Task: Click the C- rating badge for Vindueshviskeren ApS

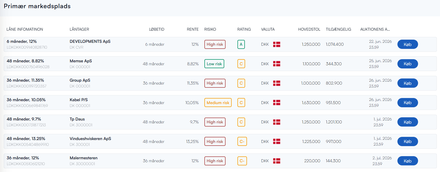Action: (x=242, y=141)
